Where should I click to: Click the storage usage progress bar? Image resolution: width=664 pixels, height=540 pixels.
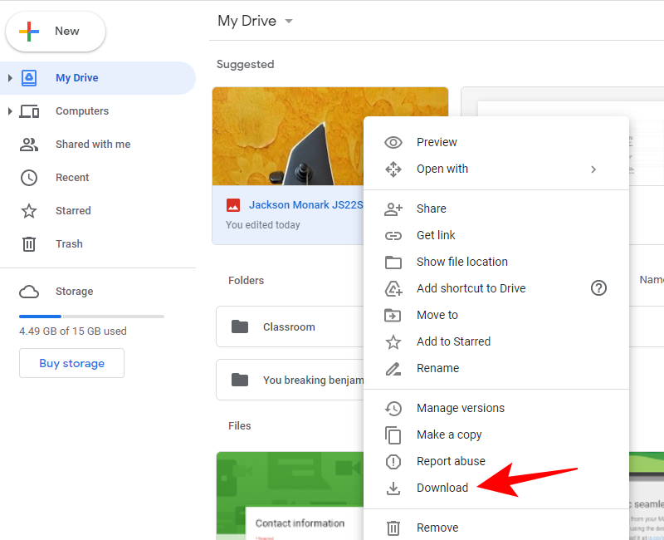91,317
